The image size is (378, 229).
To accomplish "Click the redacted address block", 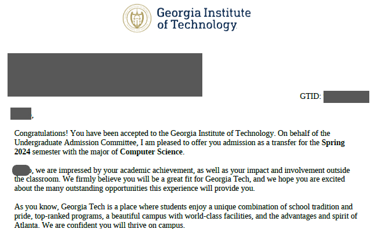I will tap(105, 75).
